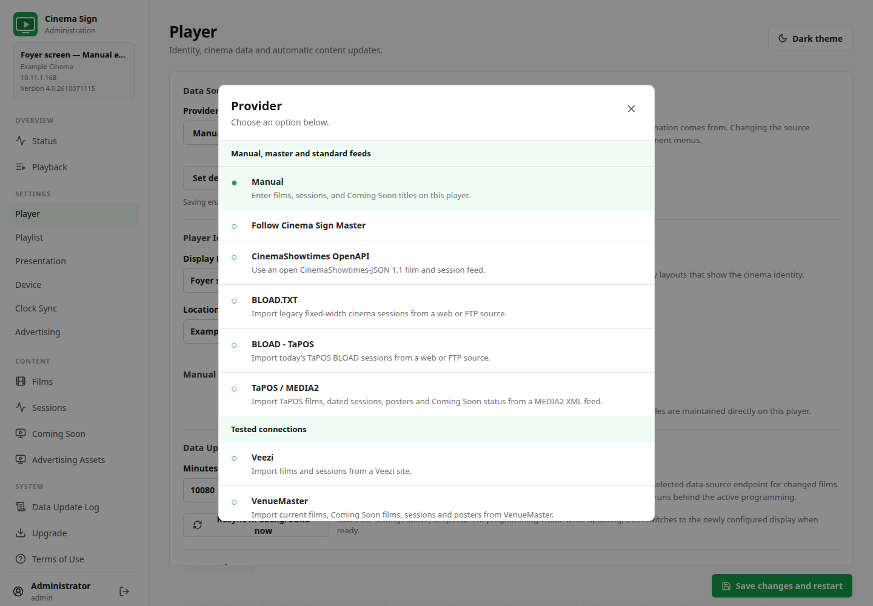
Task: Click the Data Update Log icon
Action: click(x=21, y=507)
